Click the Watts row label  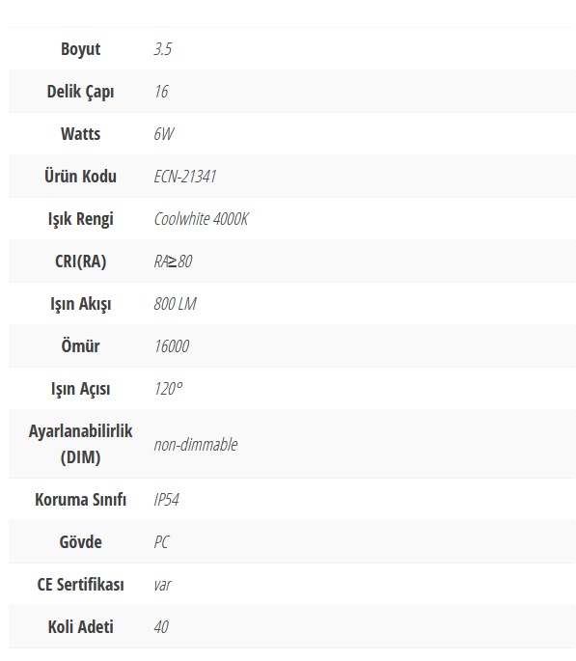(80, 134)
